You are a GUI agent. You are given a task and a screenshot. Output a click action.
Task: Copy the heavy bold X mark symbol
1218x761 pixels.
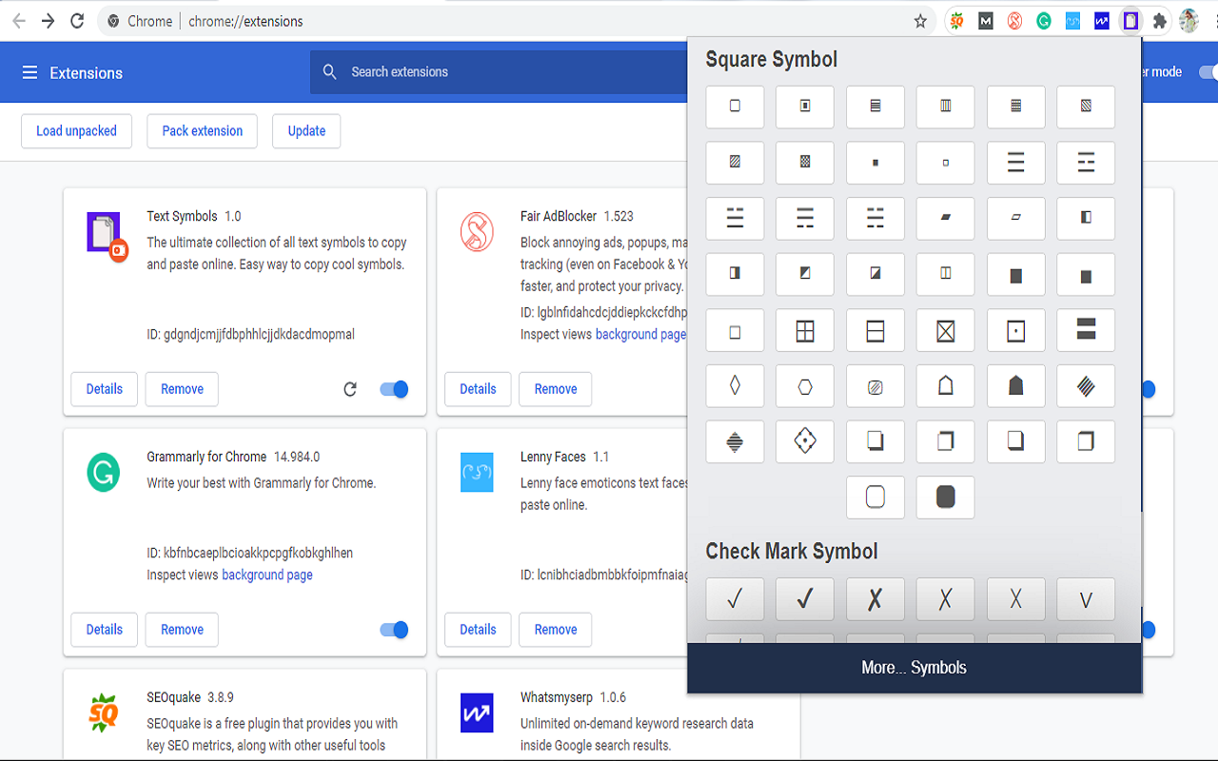[x=875, y=599]
